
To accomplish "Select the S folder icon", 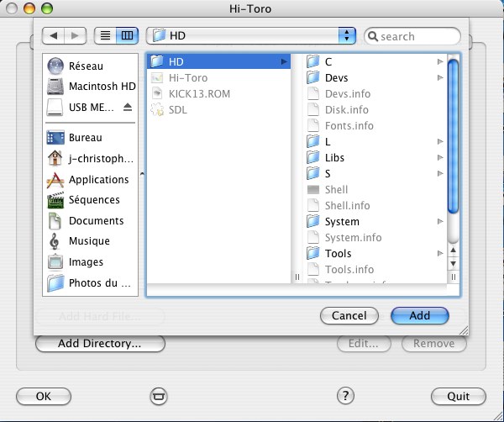I will click(x=313, y=173).
